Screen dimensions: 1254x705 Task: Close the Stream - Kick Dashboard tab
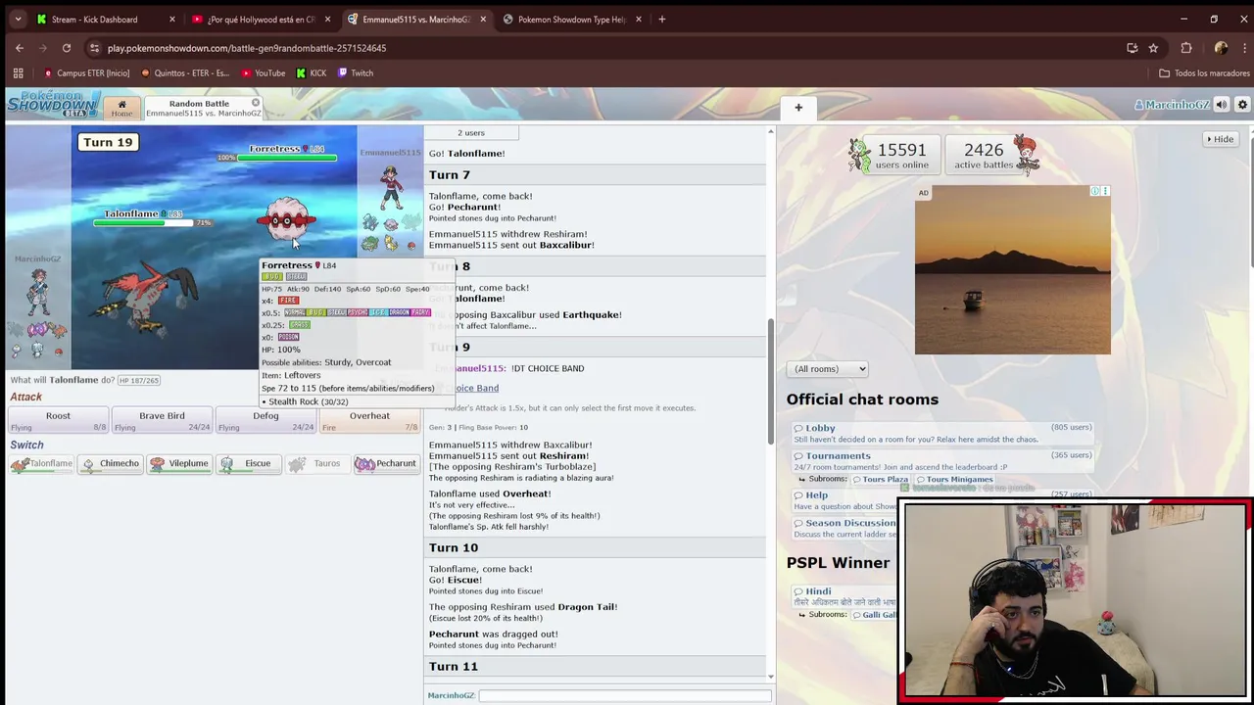click(x=172, y=19)
